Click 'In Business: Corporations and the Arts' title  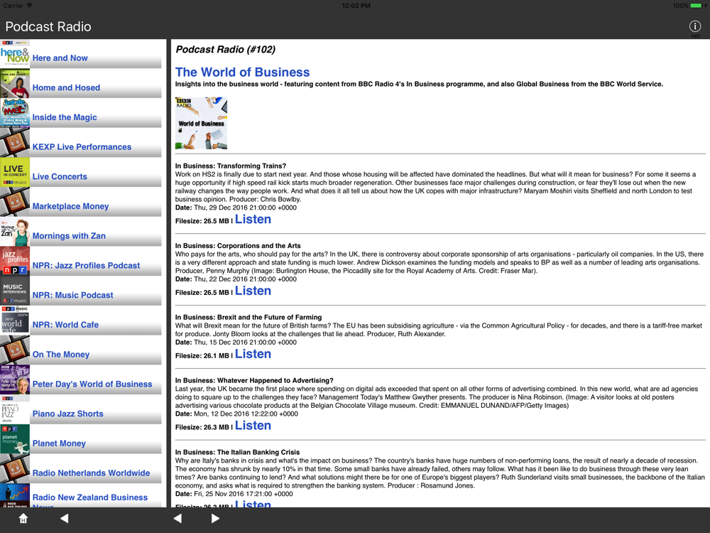(x=238, y=246)
